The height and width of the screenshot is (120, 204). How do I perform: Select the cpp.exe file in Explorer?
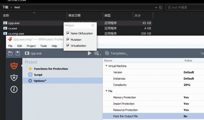point(14,23)
